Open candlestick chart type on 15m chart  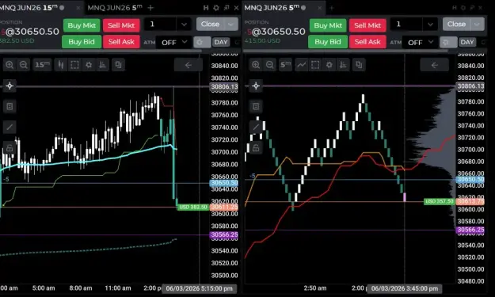coord(61,65)
